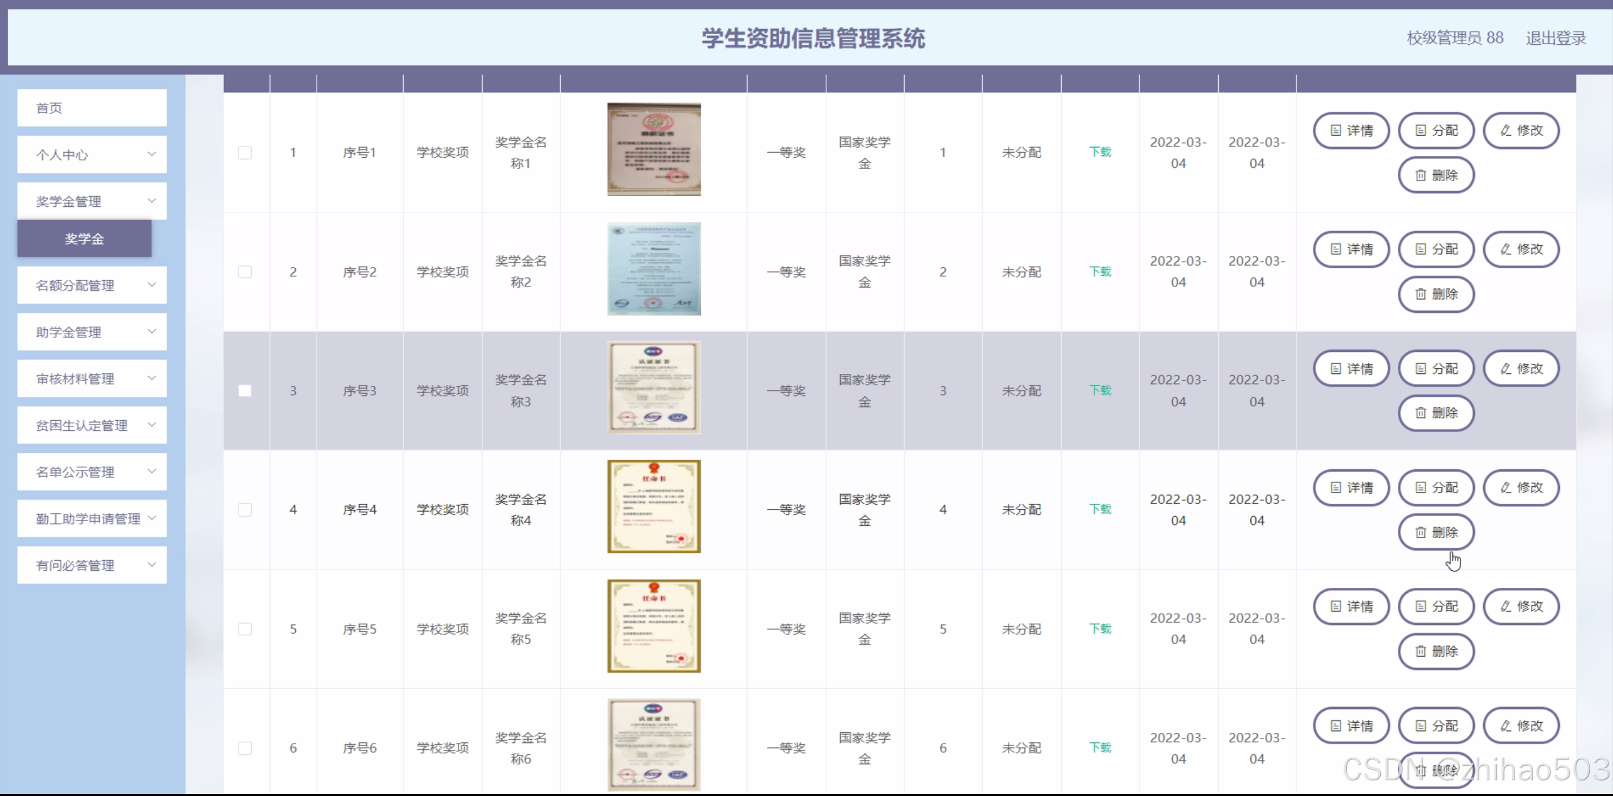The height and width of the screenshot is (796, 1613).
Task: Select the 奖学金 submenu item
Action: pyautogui.click(x=84, y=238)
